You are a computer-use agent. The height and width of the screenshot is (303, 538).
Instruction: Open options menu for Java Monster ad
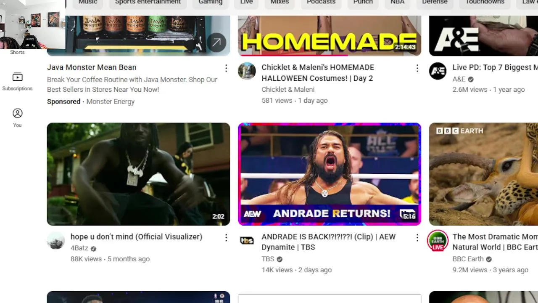click(226, 68)
